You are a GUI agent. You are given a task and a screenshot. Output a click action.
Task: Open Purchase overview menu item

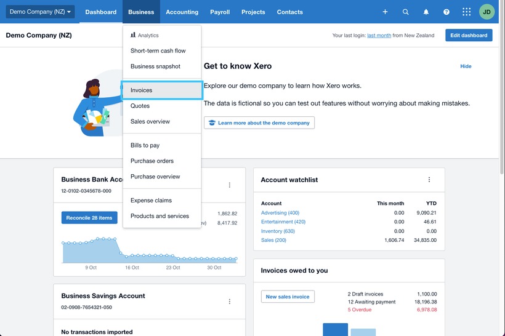tap(162, 177)
